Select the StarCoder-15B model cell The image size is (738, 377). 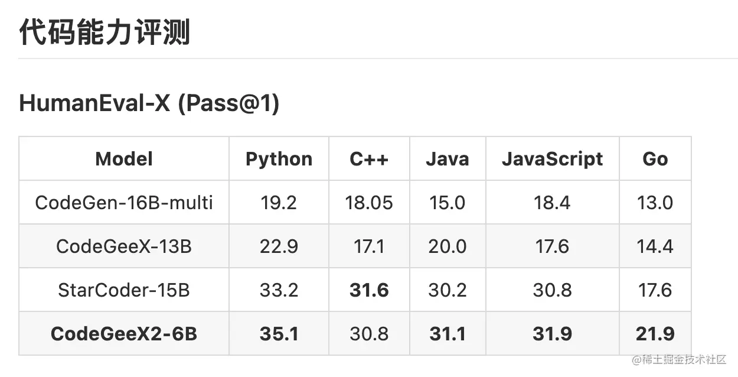coord(124,290)
